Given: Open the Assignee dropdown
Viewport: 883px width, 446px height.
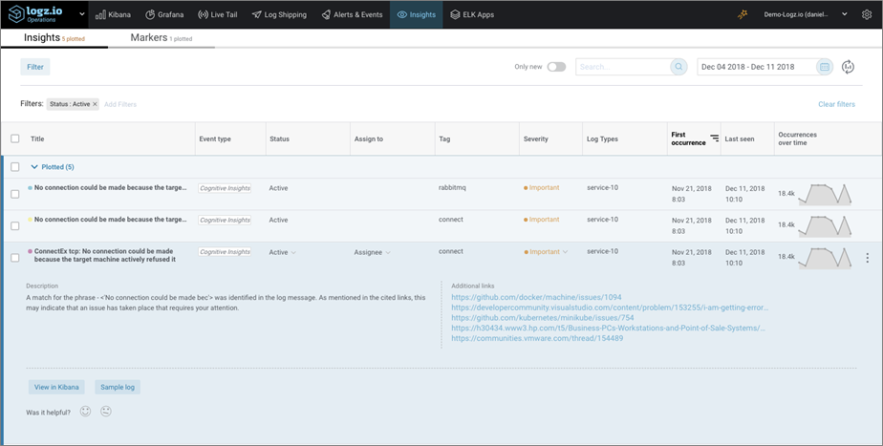Looking at the screenshot, I should pyautogui.click(x=373, y=252).
